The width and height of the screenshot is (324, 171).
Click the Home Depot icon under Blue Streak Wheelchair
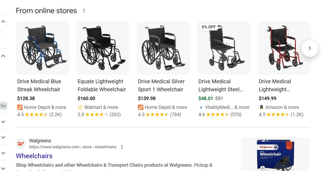20,107
